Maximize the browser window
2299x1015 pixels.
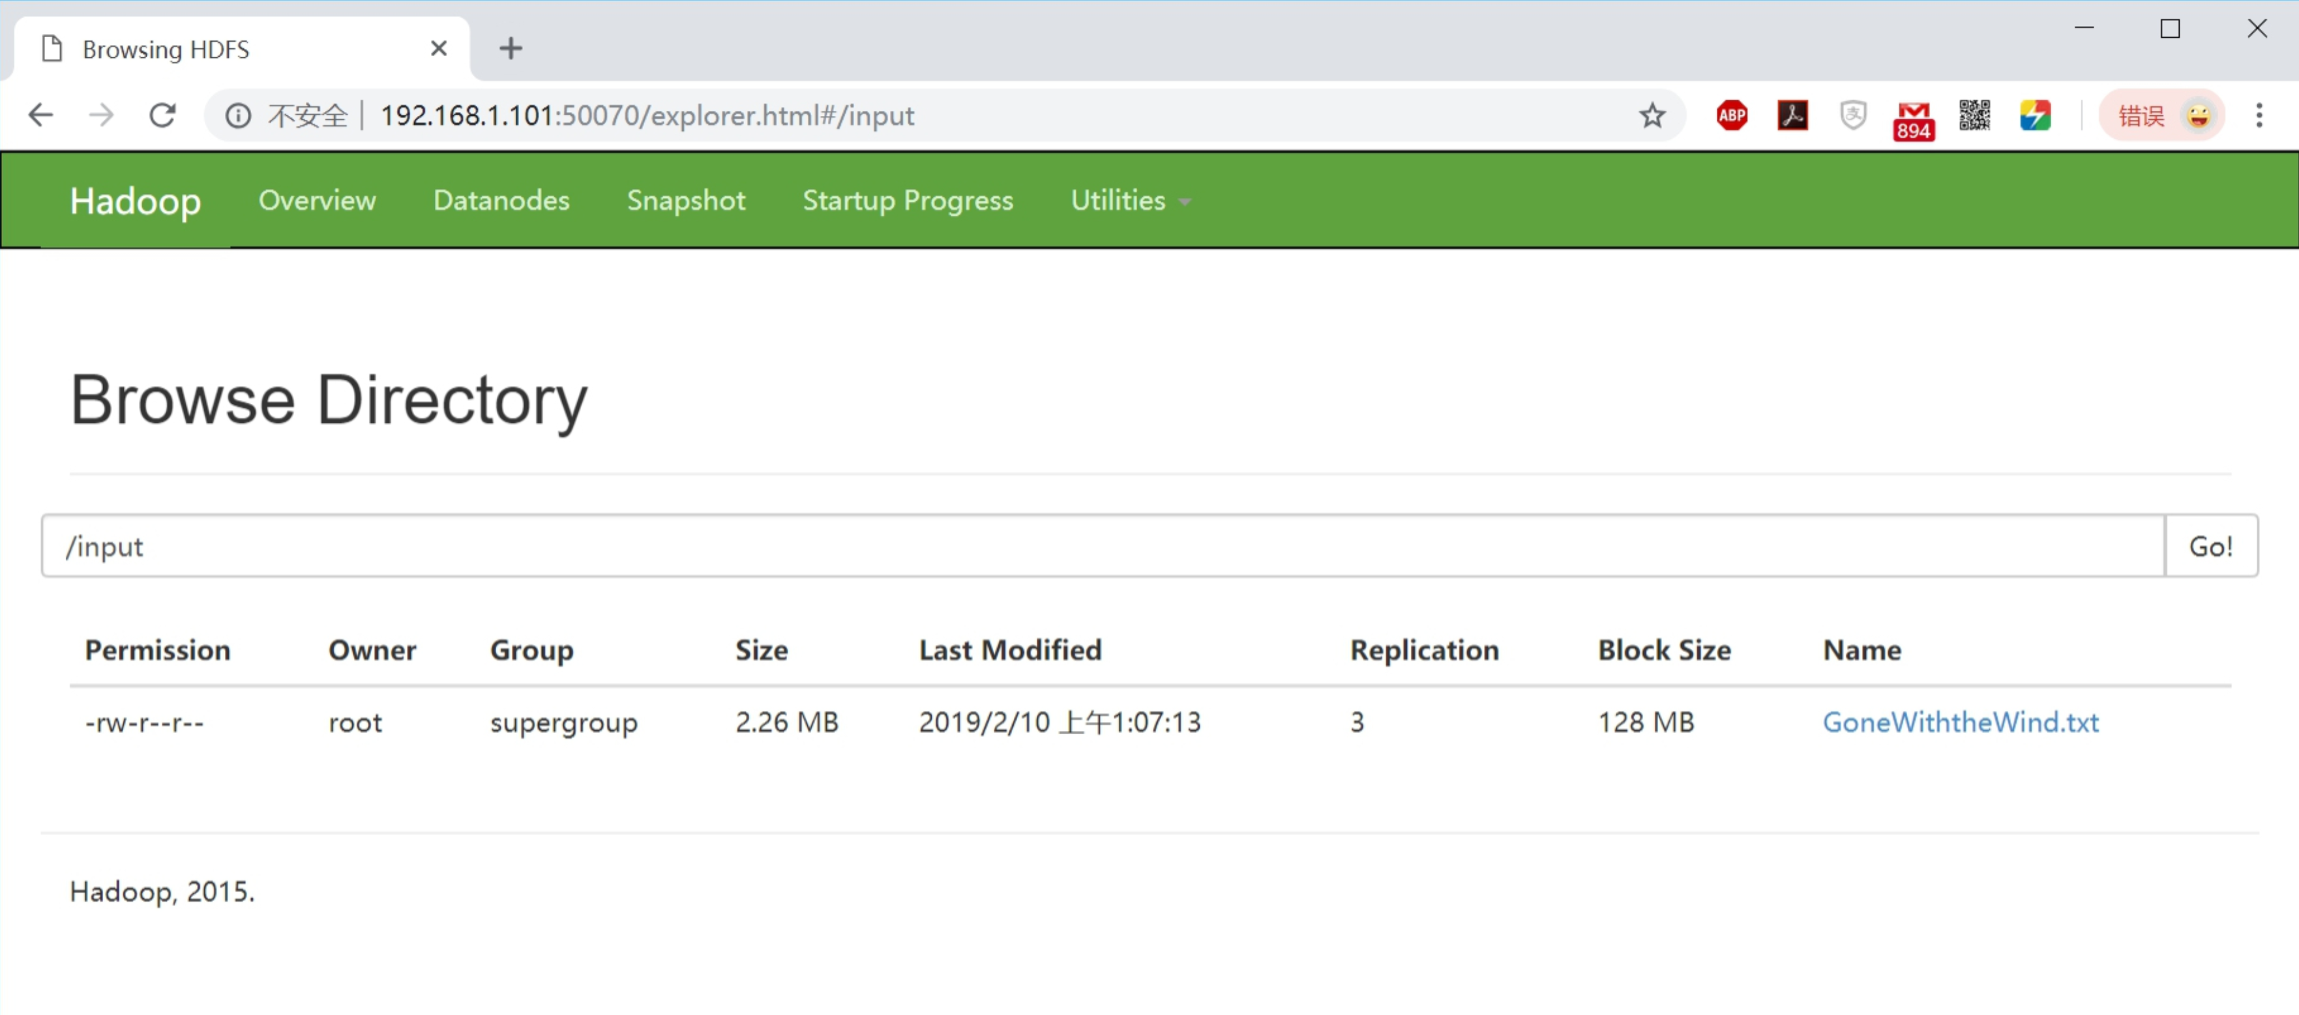[2170, 27]
